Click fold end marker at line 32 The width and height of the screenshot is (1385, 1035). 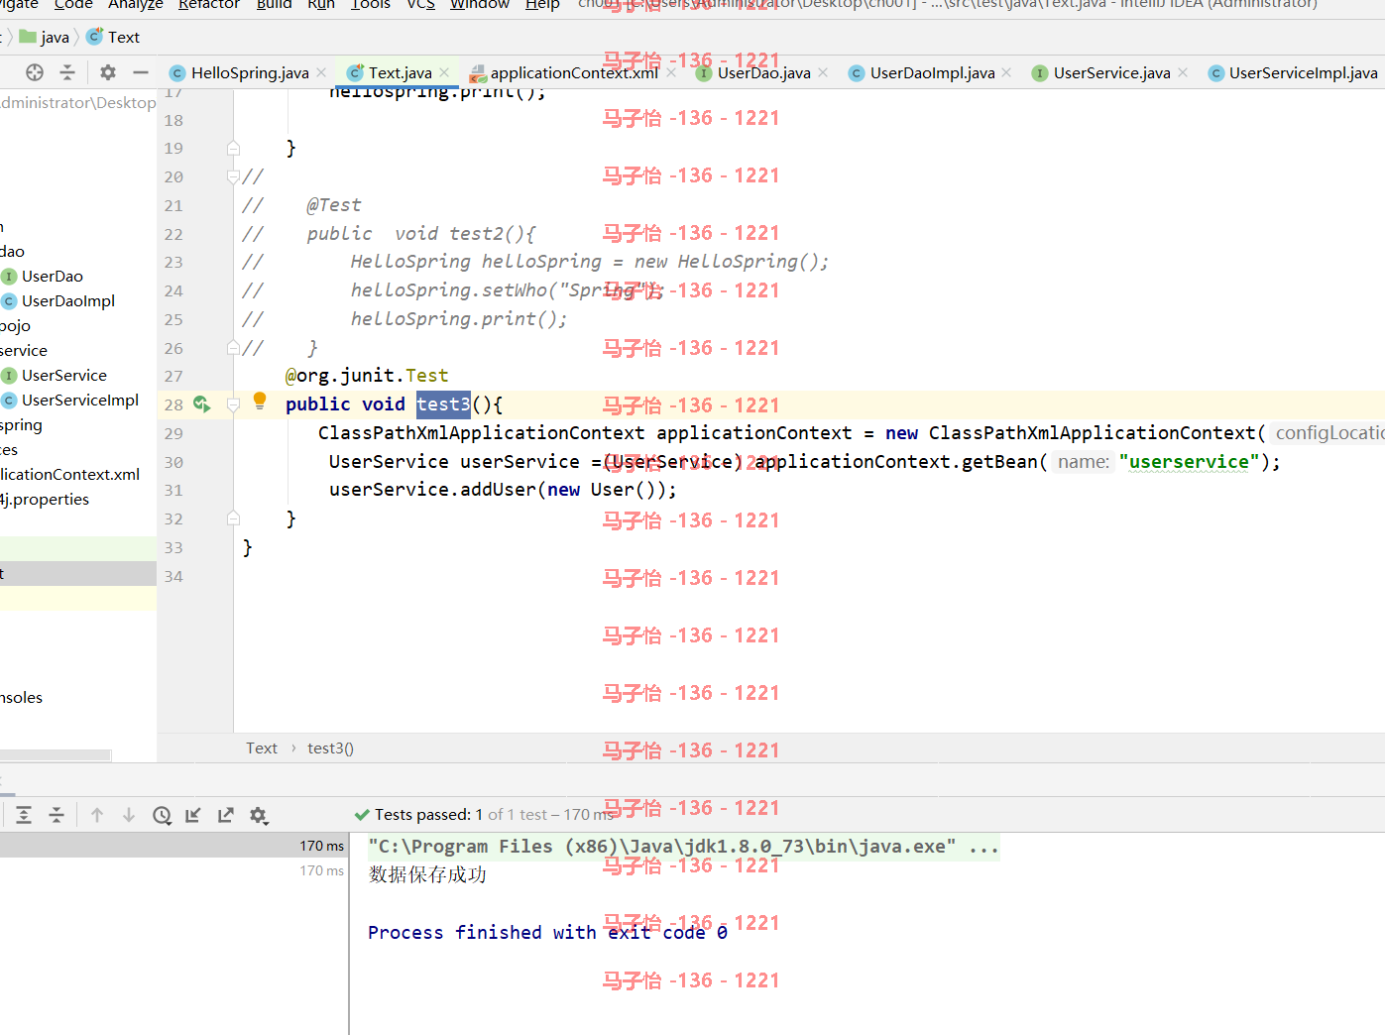pyautogui.click(x=233, y=518)
